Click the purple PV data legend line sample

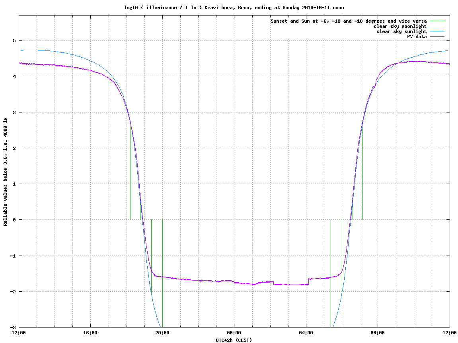[x=437, y=37]
